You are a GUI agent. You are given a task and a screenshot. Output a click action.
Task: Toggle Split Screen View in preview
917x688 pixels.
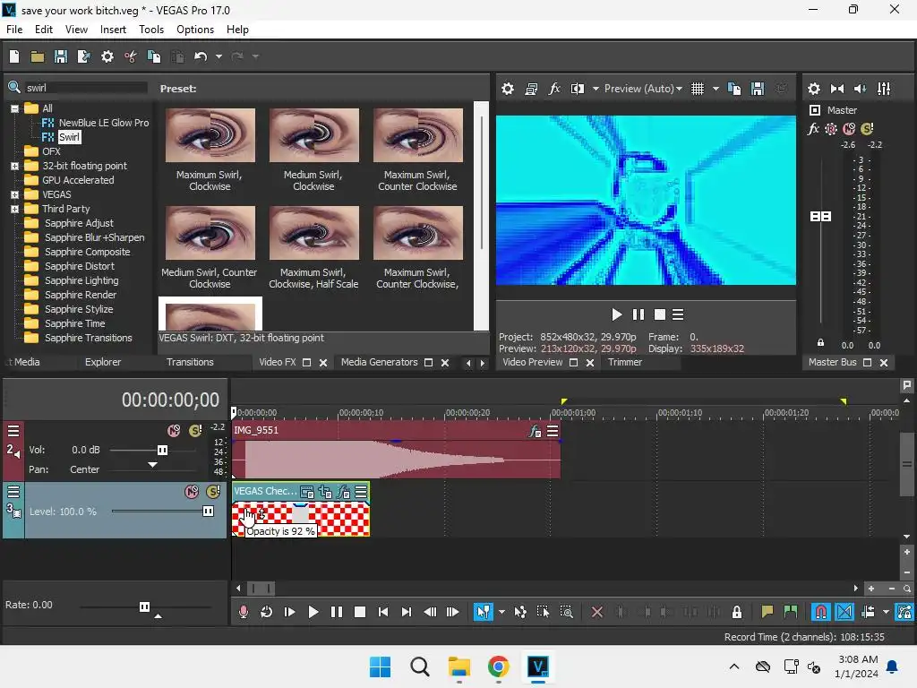pyautogui.click(x=578, y=89)
